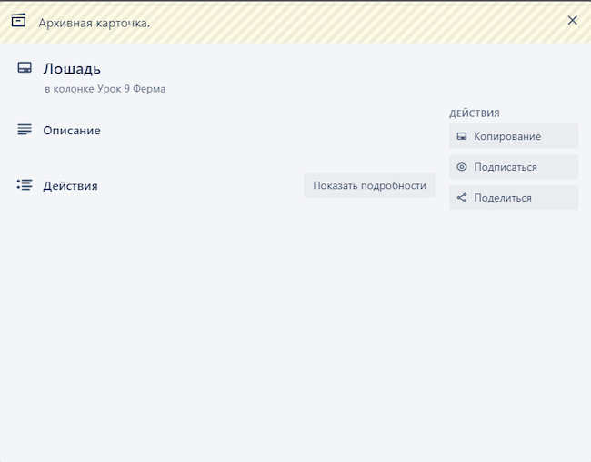The height and width of the screenshot is (462, 591).
Task: Click the share icon on Поделиться
Action: [462, 198]
